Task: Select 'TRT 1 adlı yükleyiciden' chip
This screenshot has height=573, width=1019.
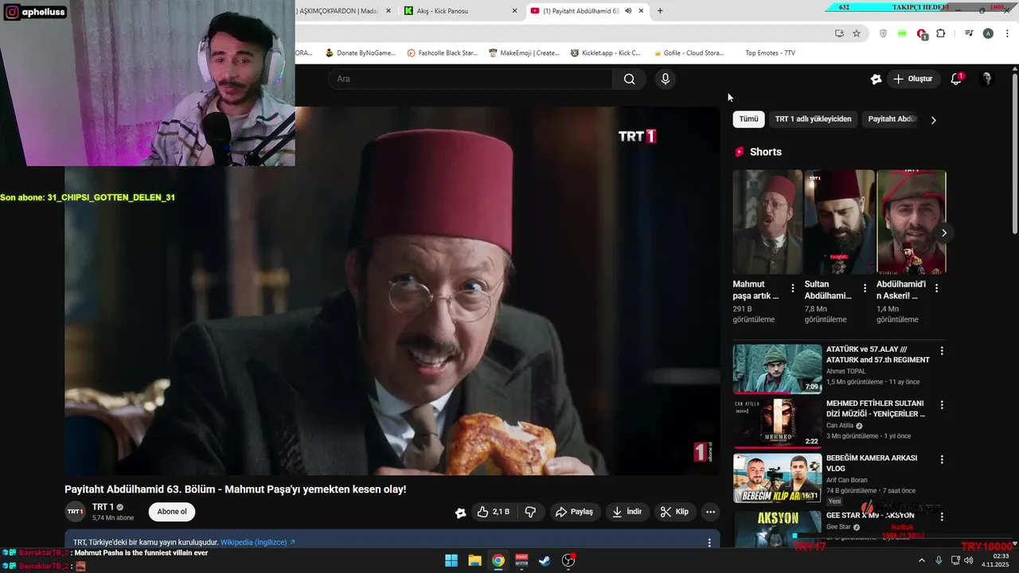Action: [x=813, y=119]
